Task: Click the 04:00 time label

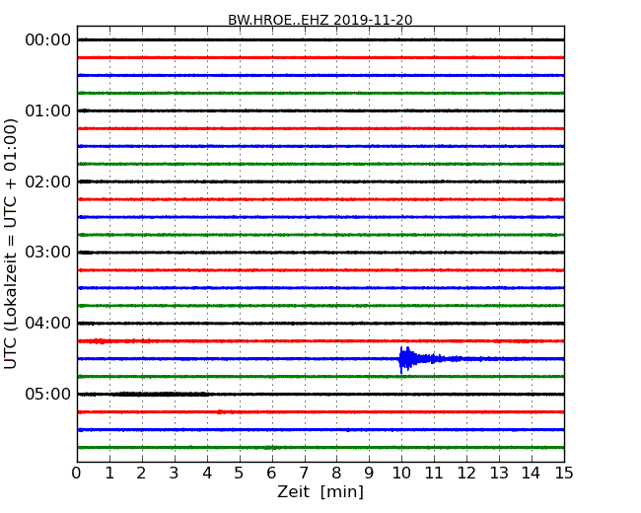Action: point(48,324)
